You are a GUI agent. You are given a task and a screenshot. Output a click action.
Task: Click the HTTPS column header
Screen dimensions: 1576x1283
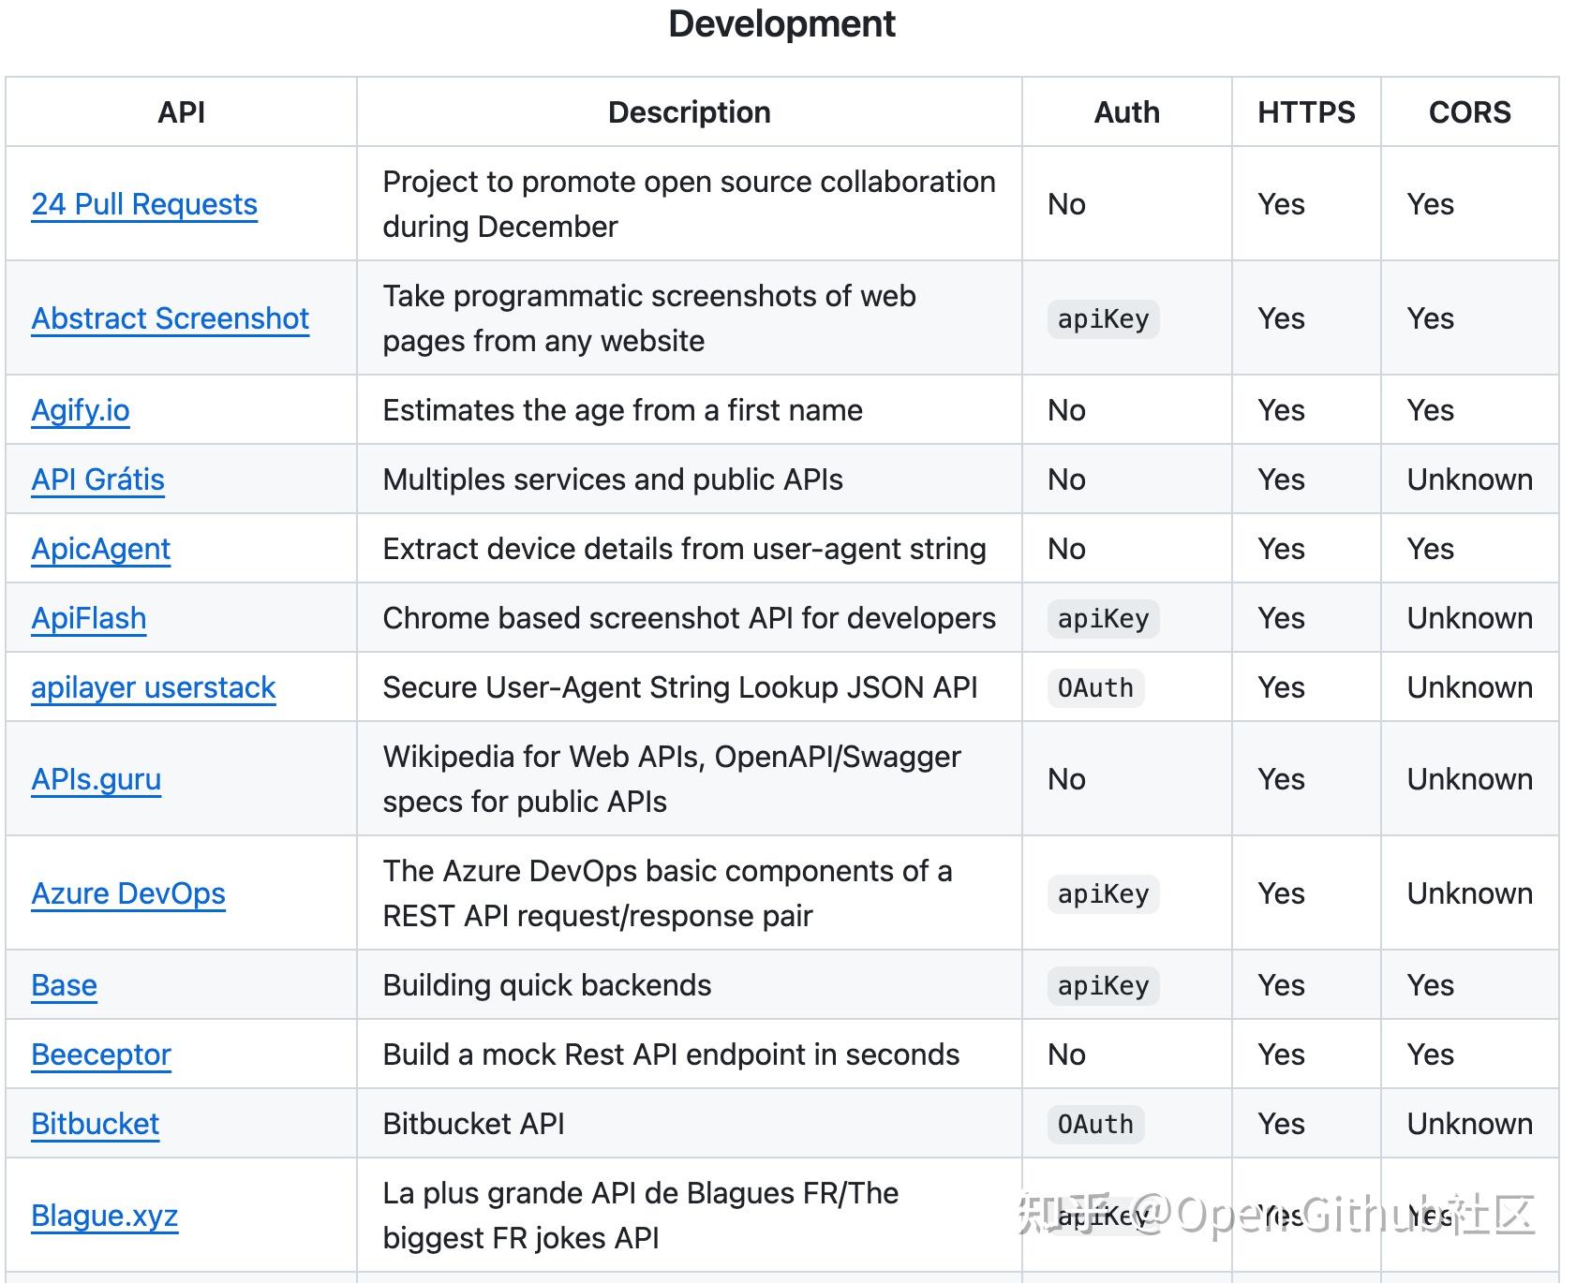[1306, 112]
